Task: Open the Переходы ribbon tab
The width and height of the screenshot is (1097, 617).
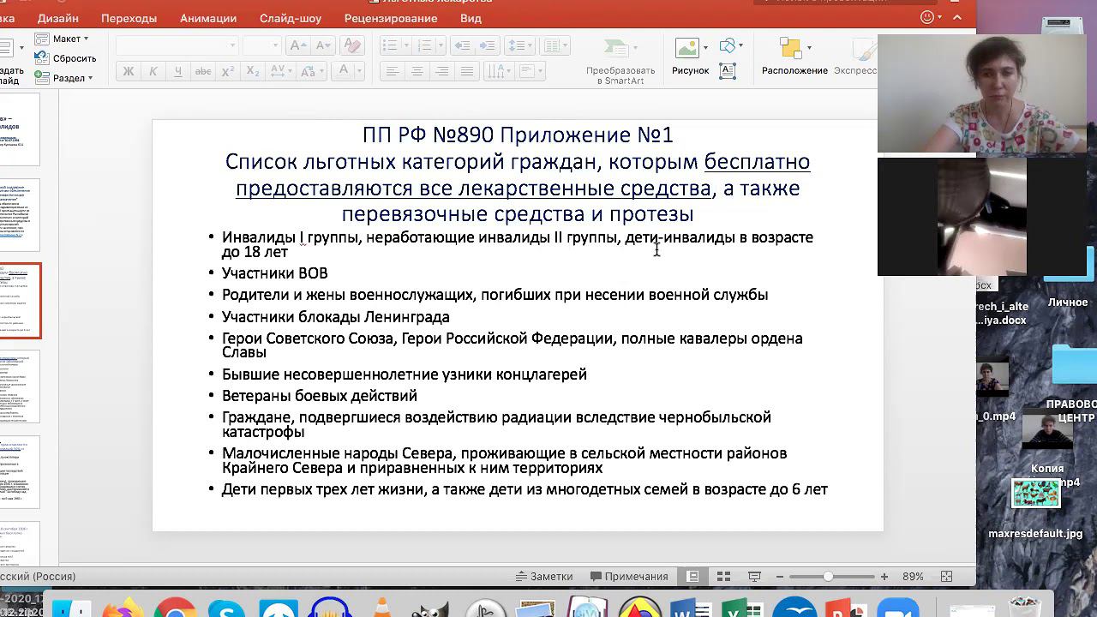Action: click(x=129, y=18)
